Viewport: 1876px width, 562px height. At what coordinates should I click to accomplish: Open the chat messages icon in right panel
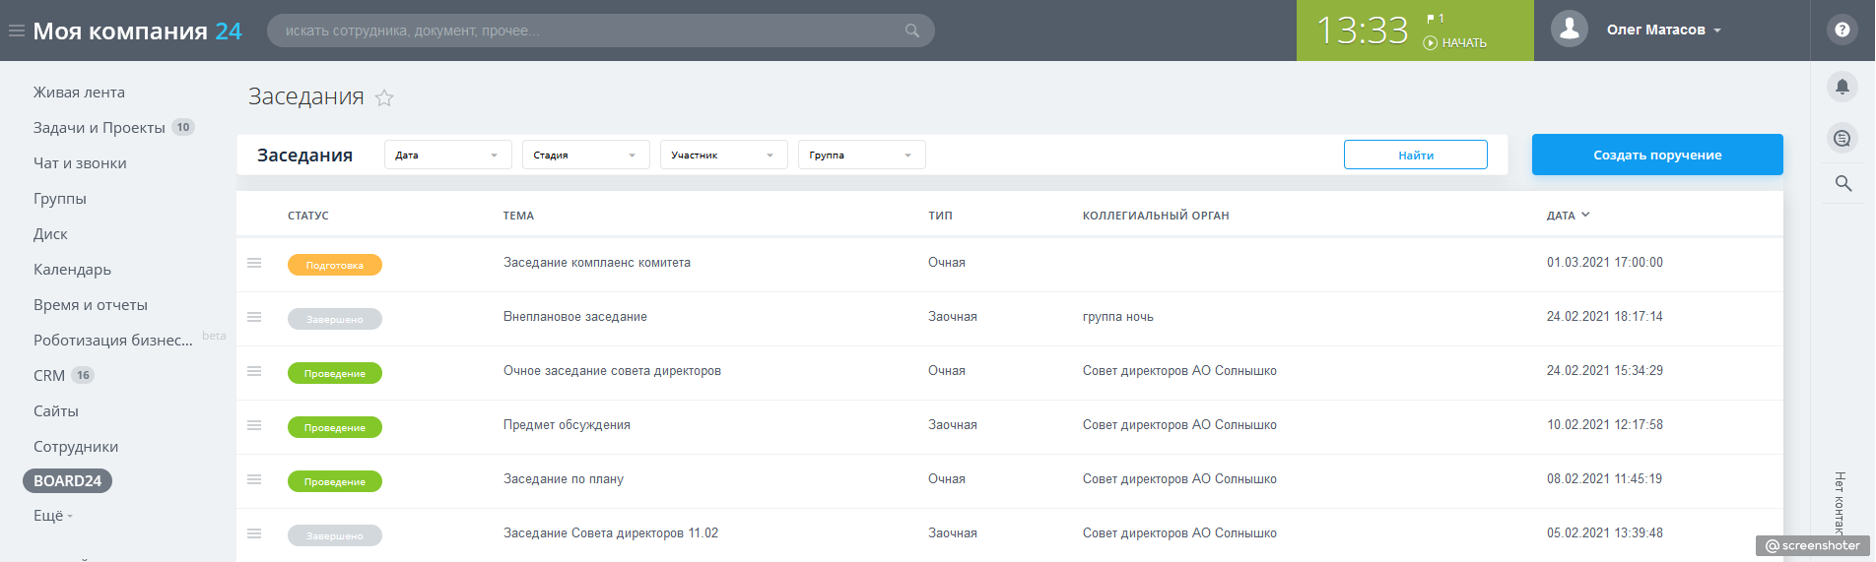point(1842,139)
